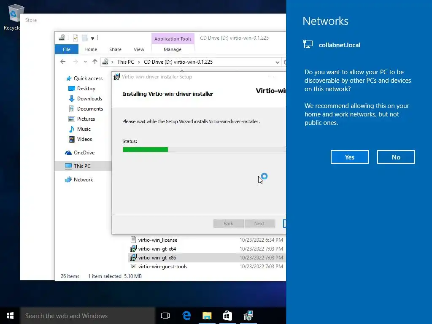Click the setup window title bar icon
The height and width of the screenshot is (324, 432).
tap(116, 77)
